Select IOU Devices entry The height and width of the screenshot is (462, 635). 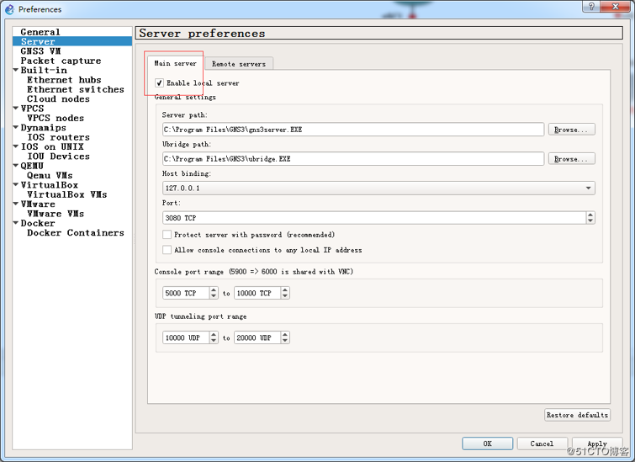[x=58, y=156]
